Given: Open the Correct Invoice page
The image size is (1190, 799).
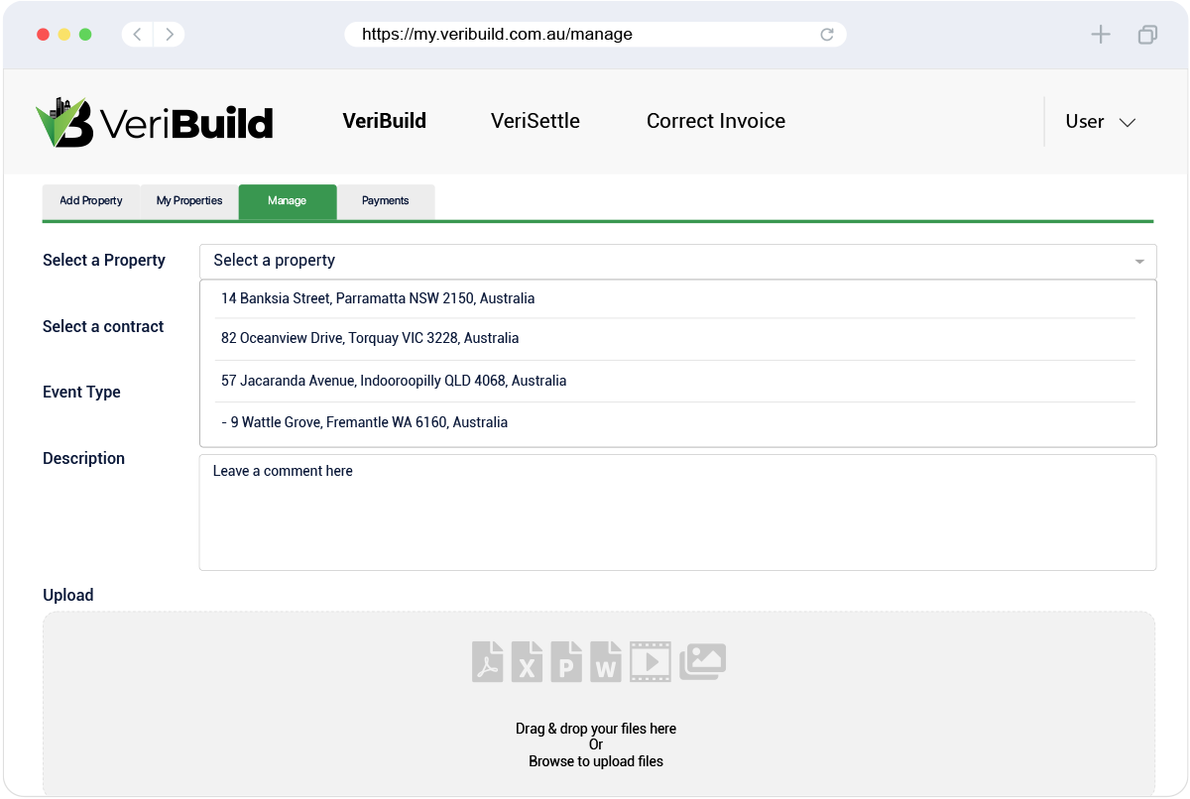Looking at the screenshot, I should click(x=716, y=121).
